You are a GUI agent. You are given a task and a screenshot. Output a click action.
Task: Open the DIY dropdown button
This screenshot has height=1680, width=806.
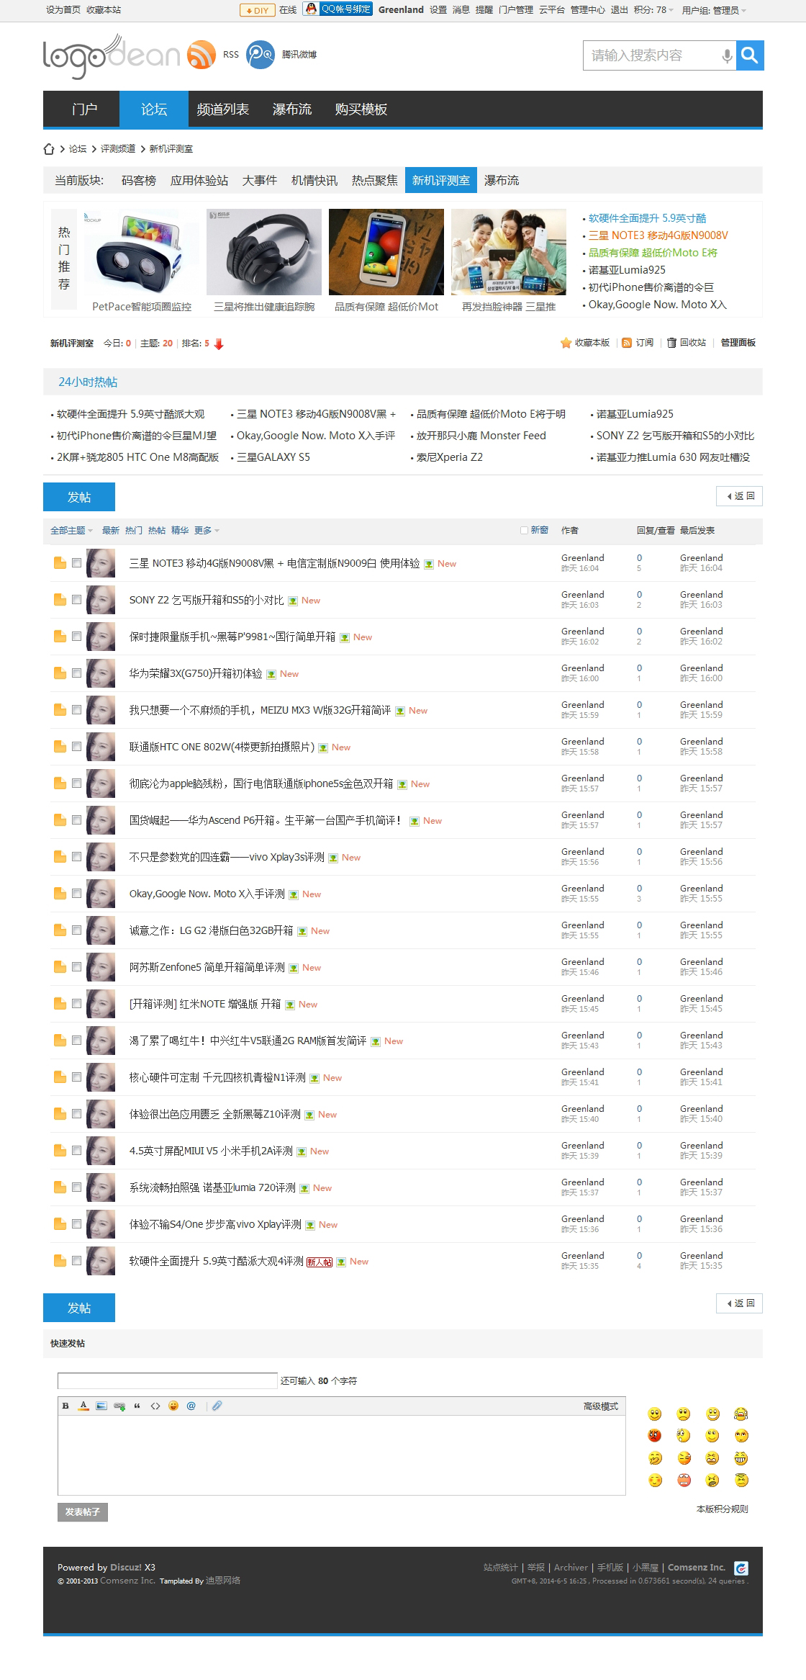click(x=257, y=10)
